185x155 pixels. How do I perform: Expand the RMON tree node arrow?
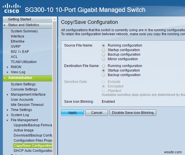tap(7, 67)
